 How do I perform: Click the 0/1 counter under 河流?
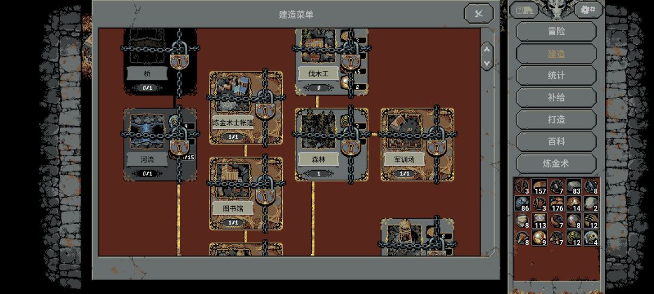point(147,174)
